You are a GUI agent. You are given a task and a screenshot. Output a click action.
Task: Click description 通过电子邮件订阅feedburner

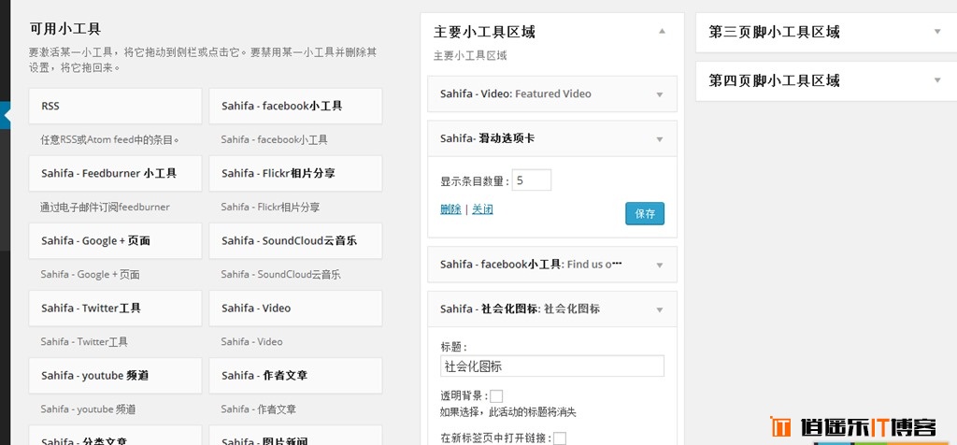click(105, 207)
